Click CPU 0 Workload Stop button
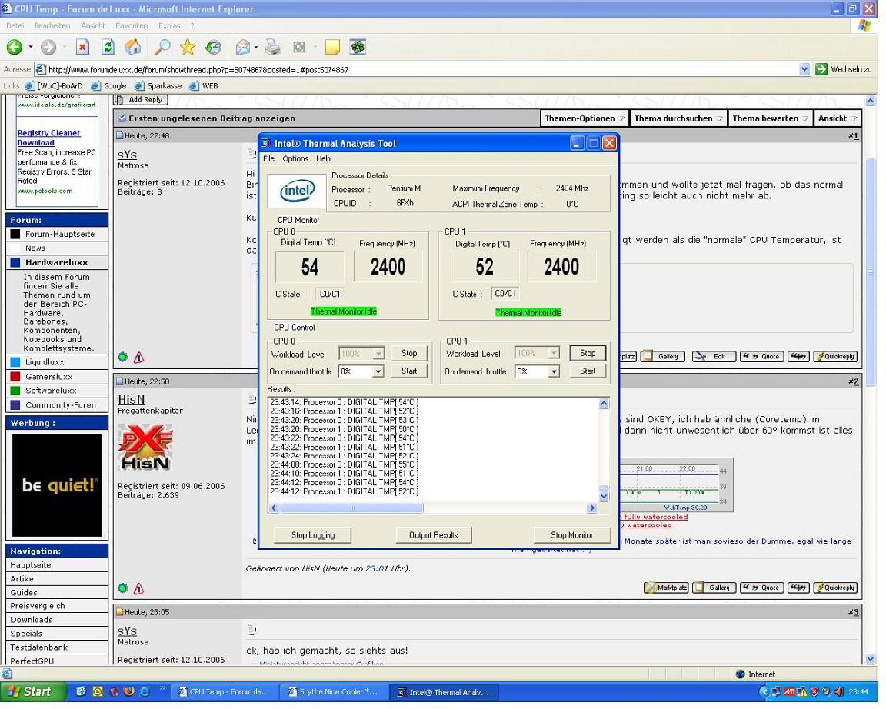Image resolution: width=886 pixels, height=709 pixels. (409, 353)
